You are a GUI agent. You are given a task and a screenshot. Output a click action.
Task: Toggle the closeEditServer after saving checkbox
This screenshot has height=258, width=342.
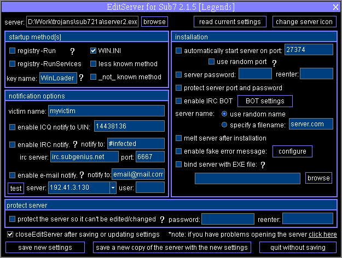[x=10, y=234]
